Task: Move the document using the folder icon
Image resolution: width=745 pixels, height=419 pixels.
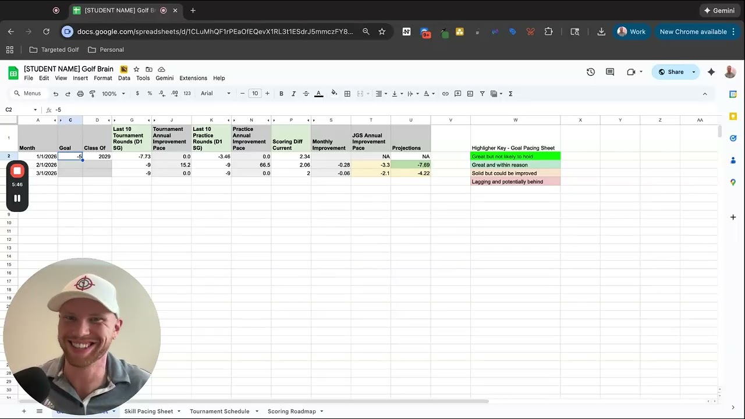Action: [149, 69]
